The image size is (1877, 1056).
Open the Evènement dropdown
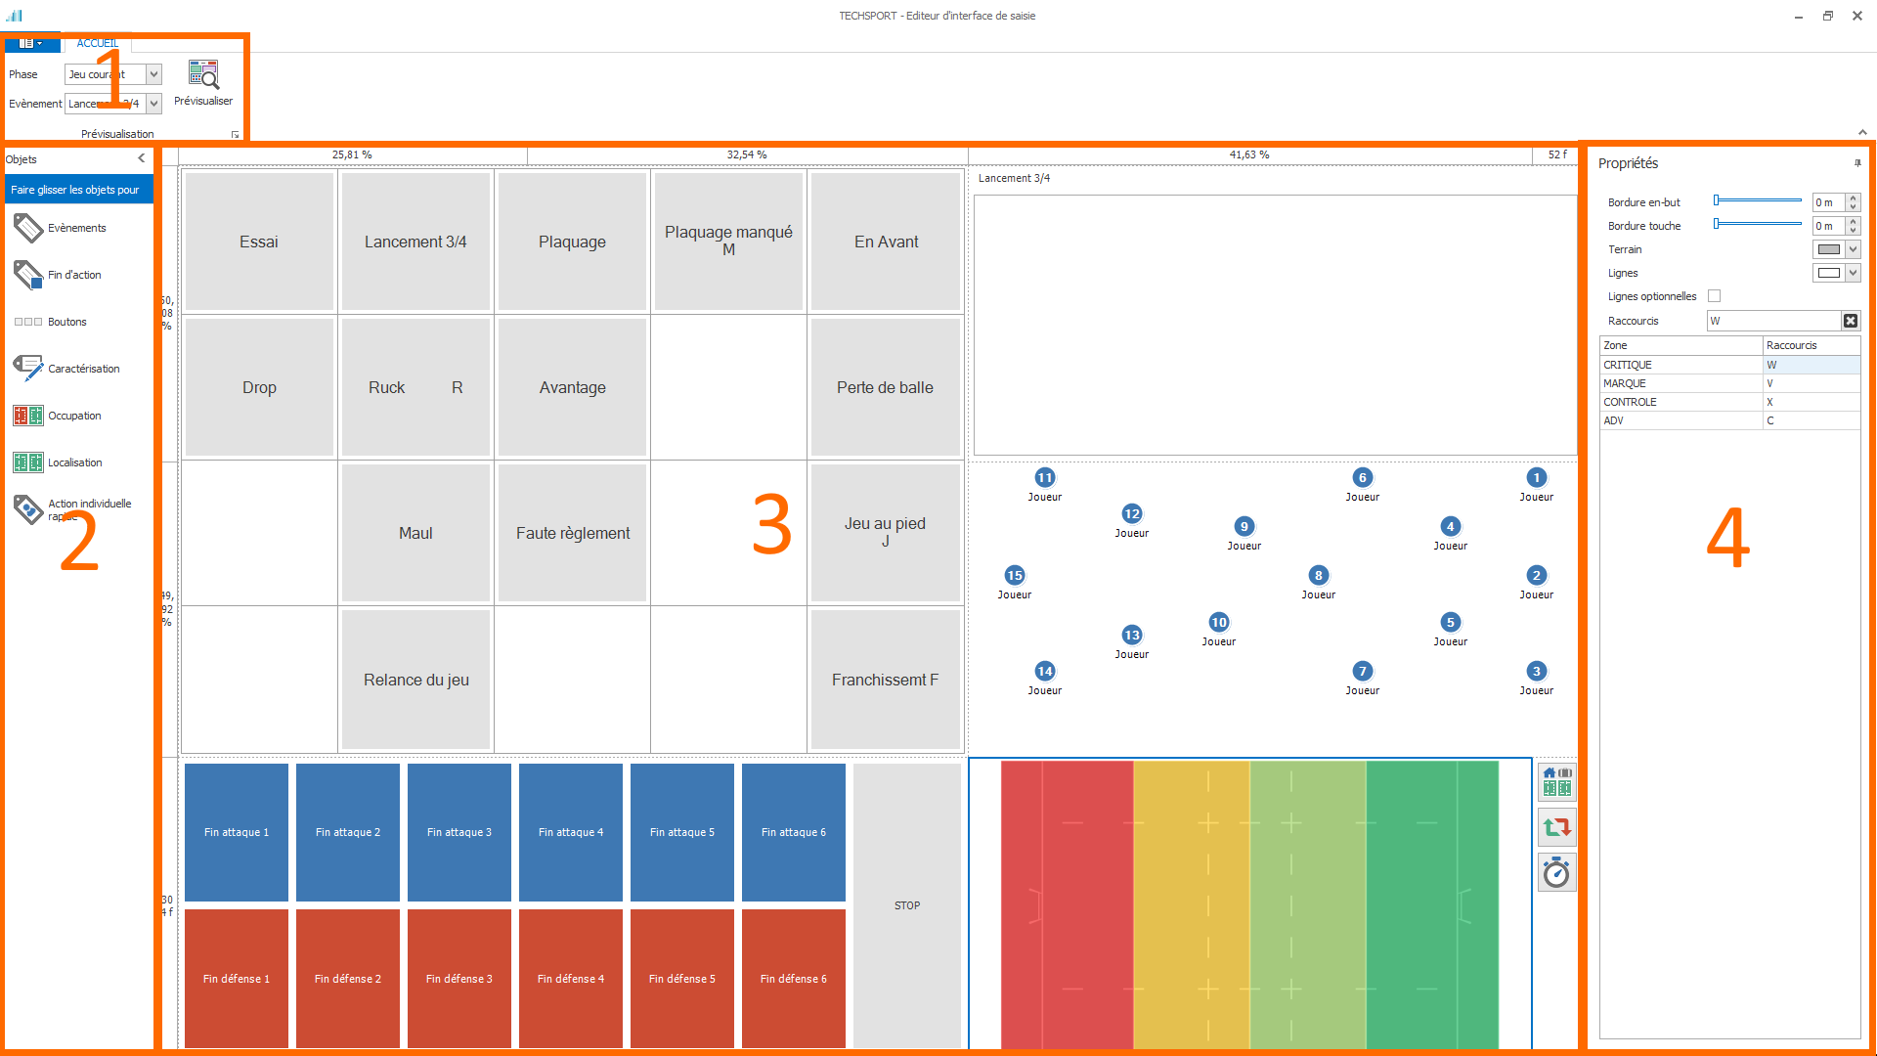coord(153,104)
